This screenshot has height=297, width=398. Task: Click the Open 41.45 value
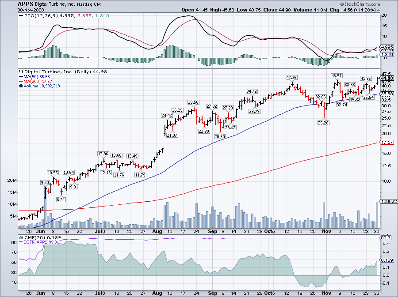pos(195,10)
